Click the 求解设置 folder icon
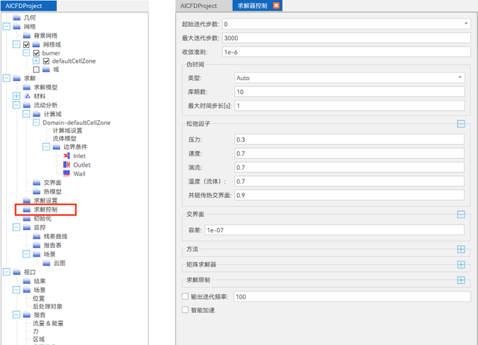The width and height of the screenshot is (478, 345). 27,200
